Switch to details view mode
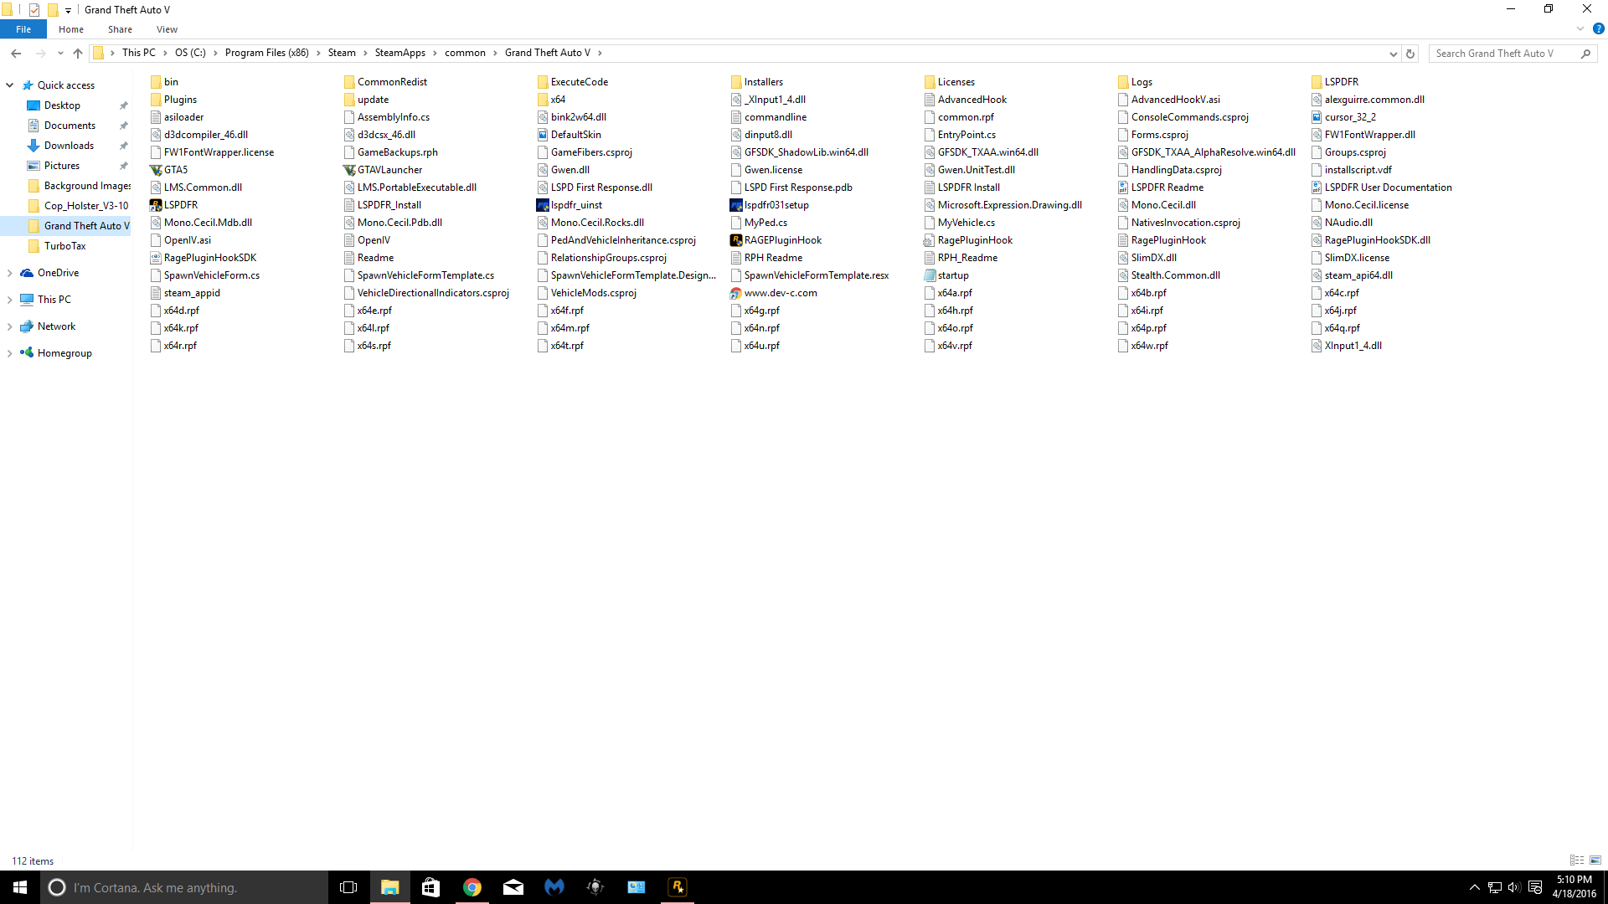Screen dimensions: 1608x904 click(x=1576, y=860)
